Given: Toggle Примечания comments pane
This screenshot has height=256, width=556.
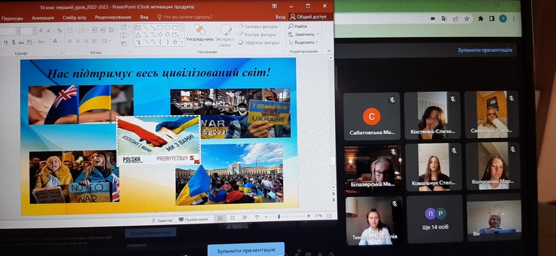Looking at the screenshot, I should click(x=193, y=219).
